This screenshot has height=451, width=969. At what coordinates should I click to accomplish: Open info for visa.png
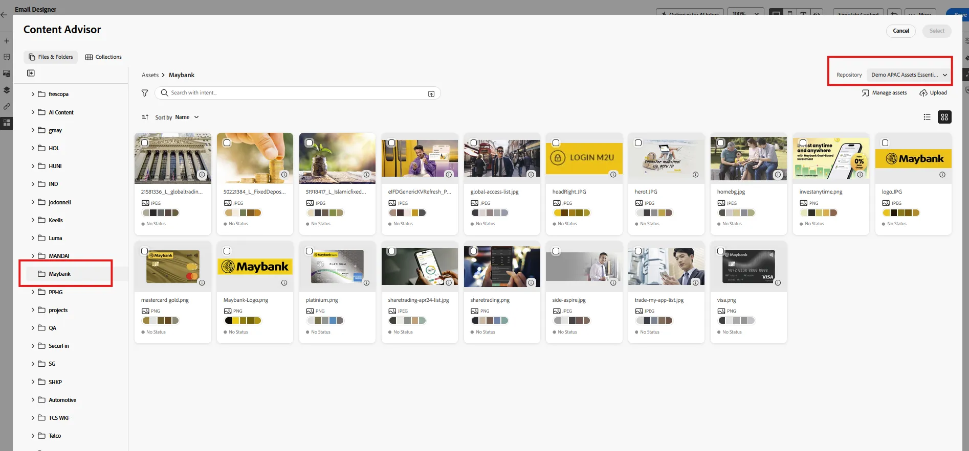778,283
